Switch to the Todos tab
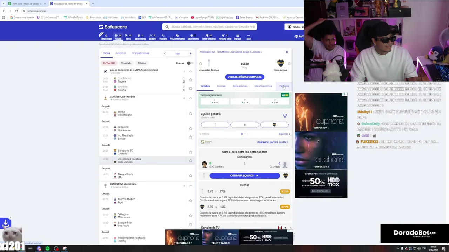The width and height of the screenshot is (449, 252). click(x=107, y=53)
